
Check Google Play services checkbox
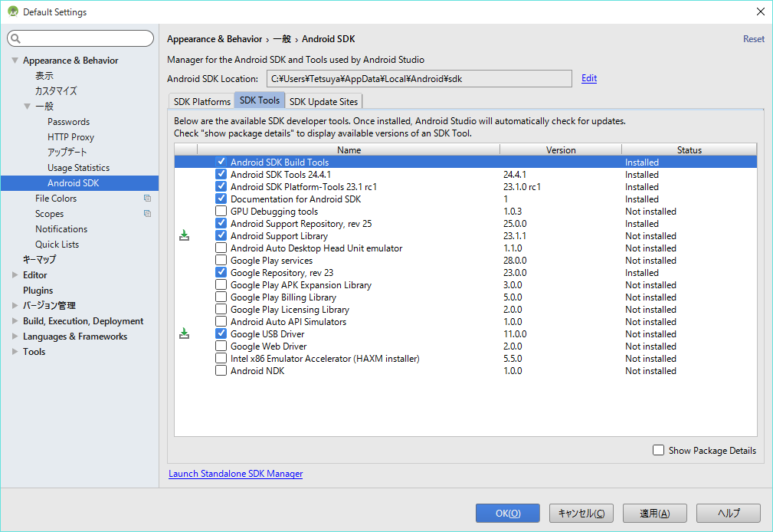[x=221, y=261]
